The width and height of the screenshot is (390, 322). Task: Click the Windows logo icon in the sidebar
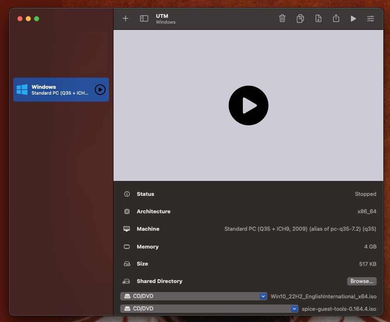point(22,90)
